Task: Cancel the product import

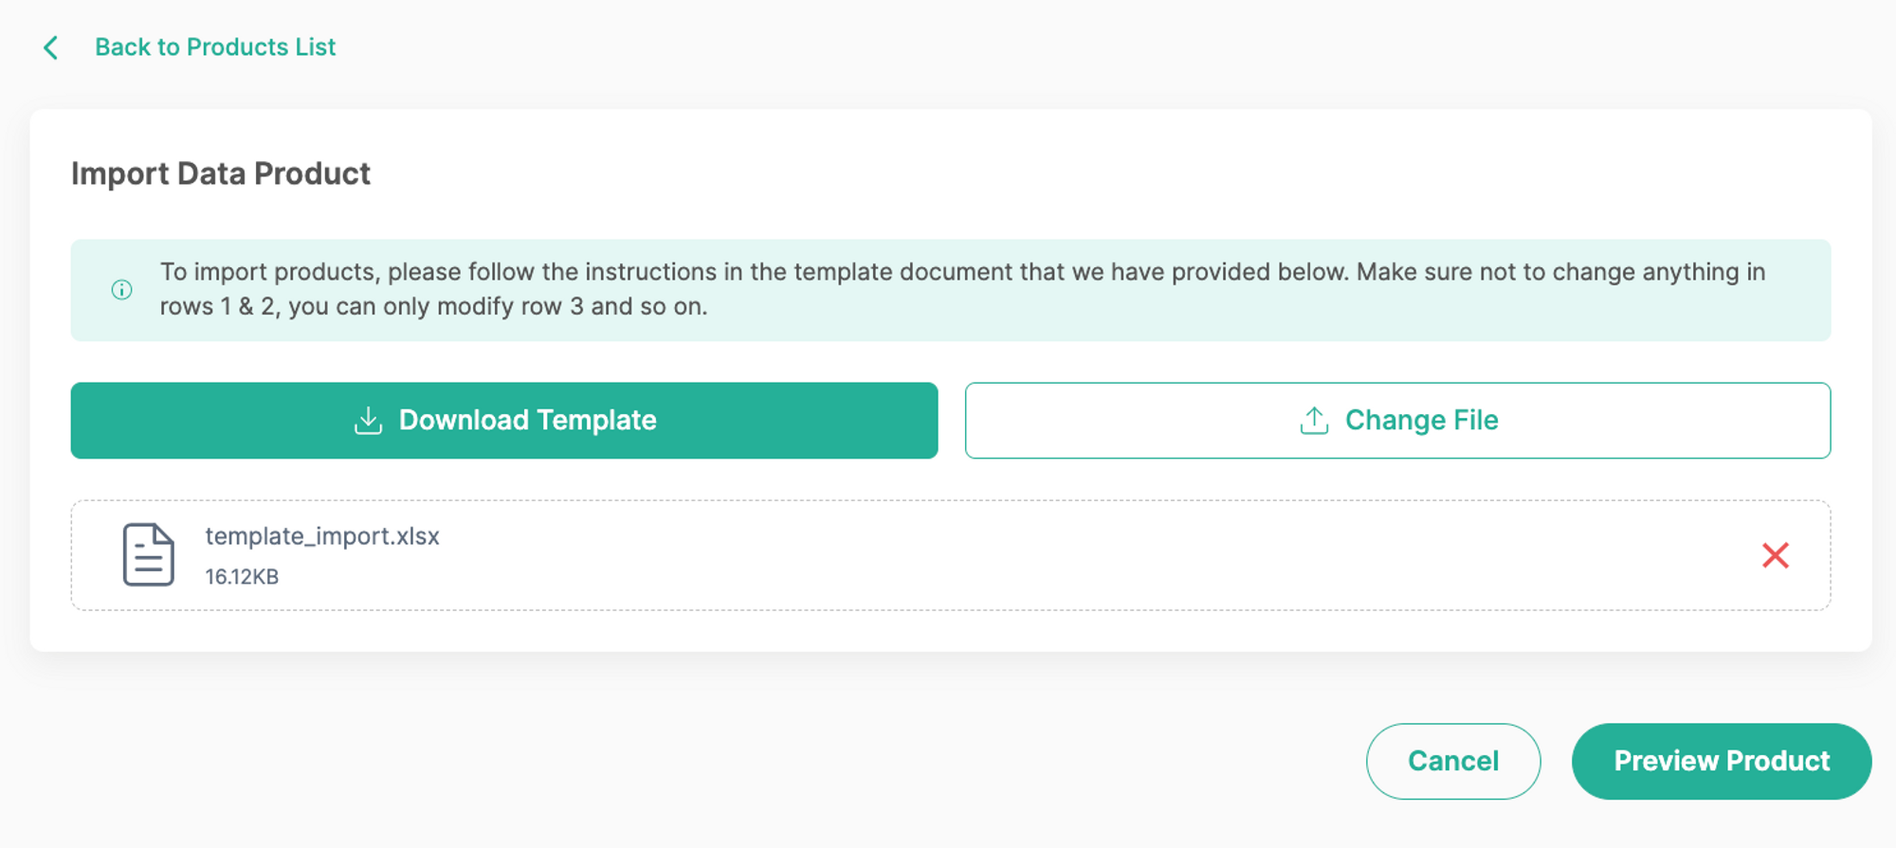Action: (1452, 761)
